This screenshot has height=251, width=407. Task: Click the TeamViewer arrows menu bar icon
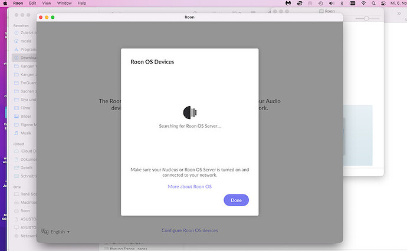pos(300,4)
